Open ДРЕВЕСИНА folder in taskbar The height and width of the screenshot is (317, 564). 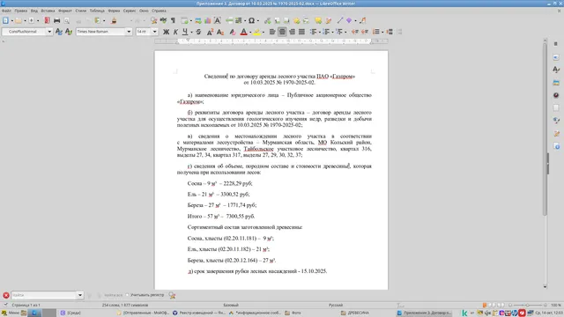pos(355,313)
